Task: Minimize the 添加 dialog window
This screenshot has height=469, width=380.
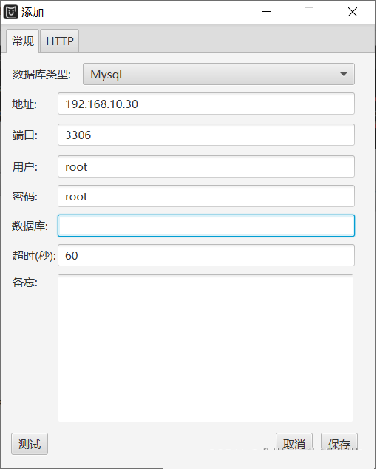Action: coord(266,12)
